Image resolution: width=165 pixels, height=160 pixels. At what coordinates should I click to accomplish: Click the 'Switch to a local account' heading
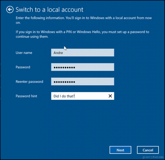[49, 10]
